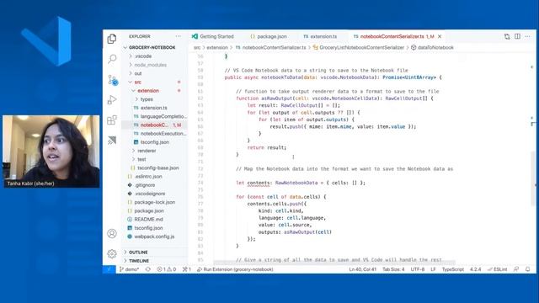Select the notebookContentSerializer.ts tab
The height and width of the screenshot is (303, 539).
393,36
